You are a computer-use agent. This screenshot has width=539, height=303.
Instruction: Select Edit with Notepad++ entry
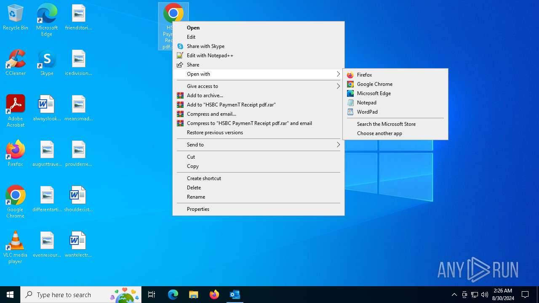(x=259, y=56)
